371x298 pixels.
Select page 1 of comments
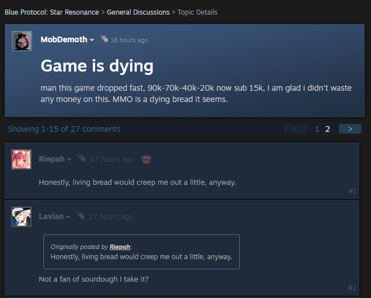pos(317,129)
